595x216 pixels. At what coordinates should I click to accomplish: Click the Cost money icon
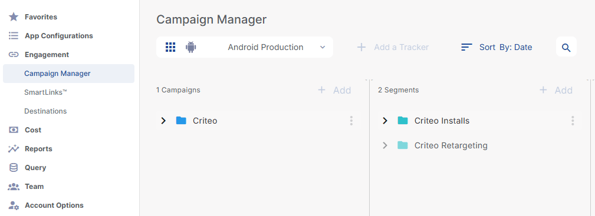[x=14, y=130]
